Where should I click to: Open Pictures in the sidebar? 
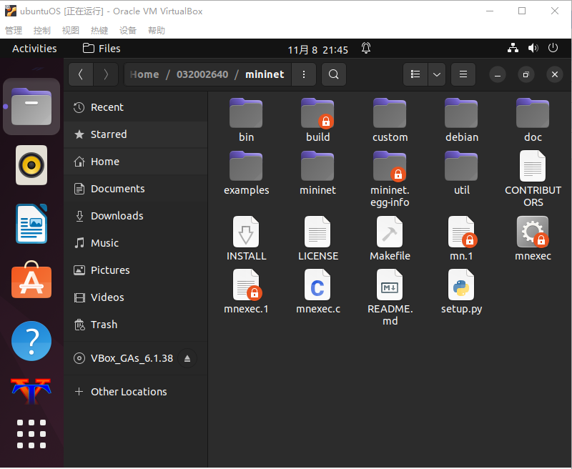click(136, 270)
